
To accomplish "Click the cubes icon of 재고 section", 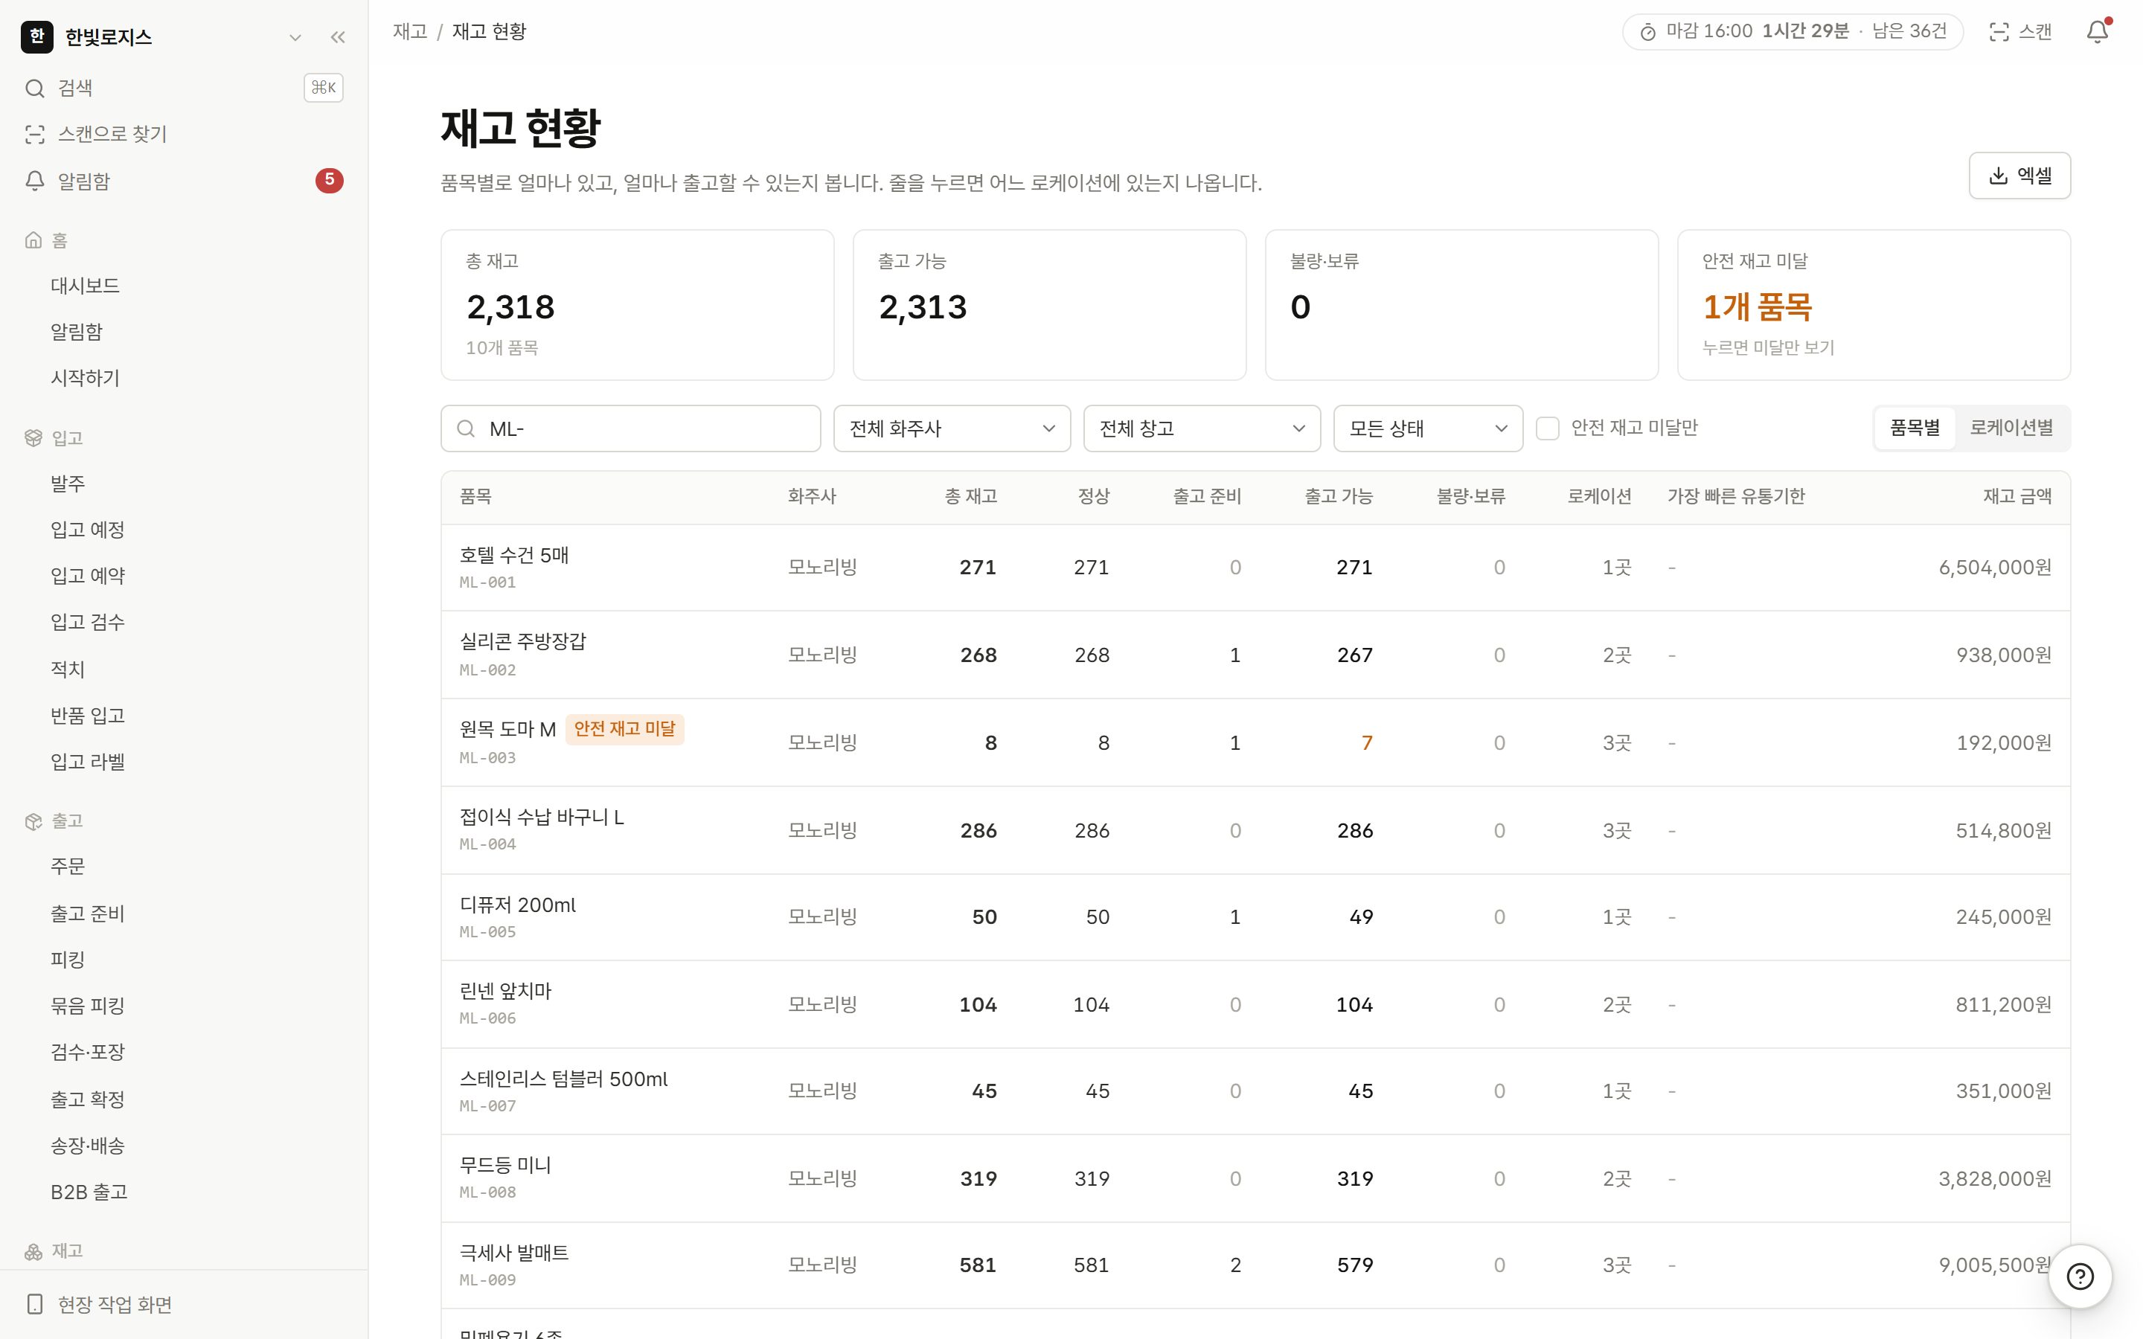I will pos(33,1250).
